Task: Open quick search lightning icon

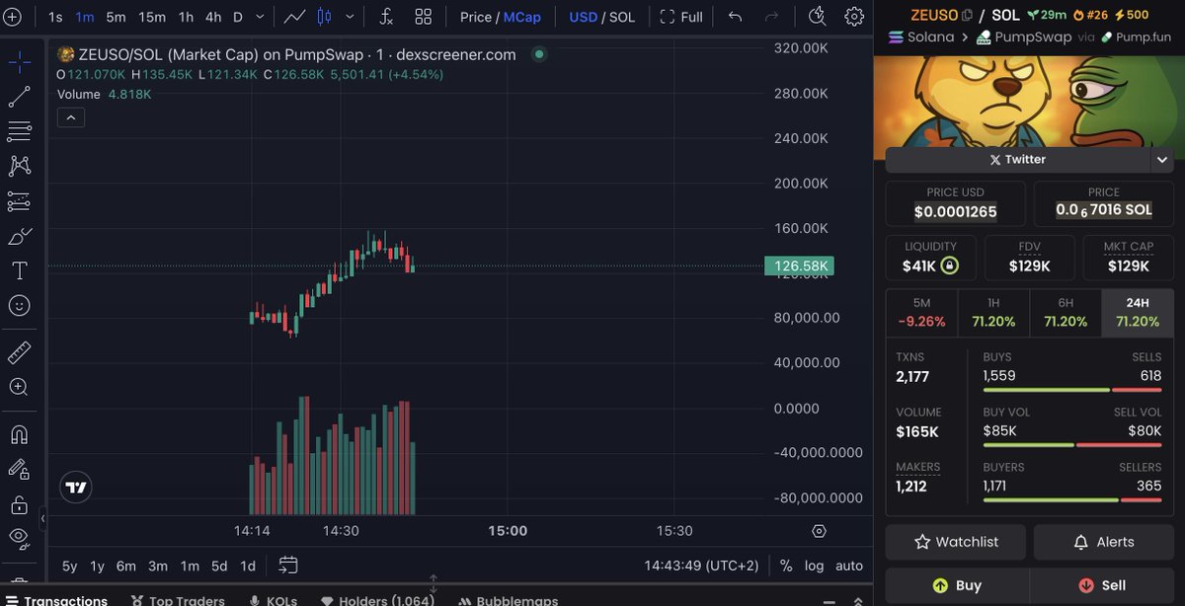Action: click(817, 17)
